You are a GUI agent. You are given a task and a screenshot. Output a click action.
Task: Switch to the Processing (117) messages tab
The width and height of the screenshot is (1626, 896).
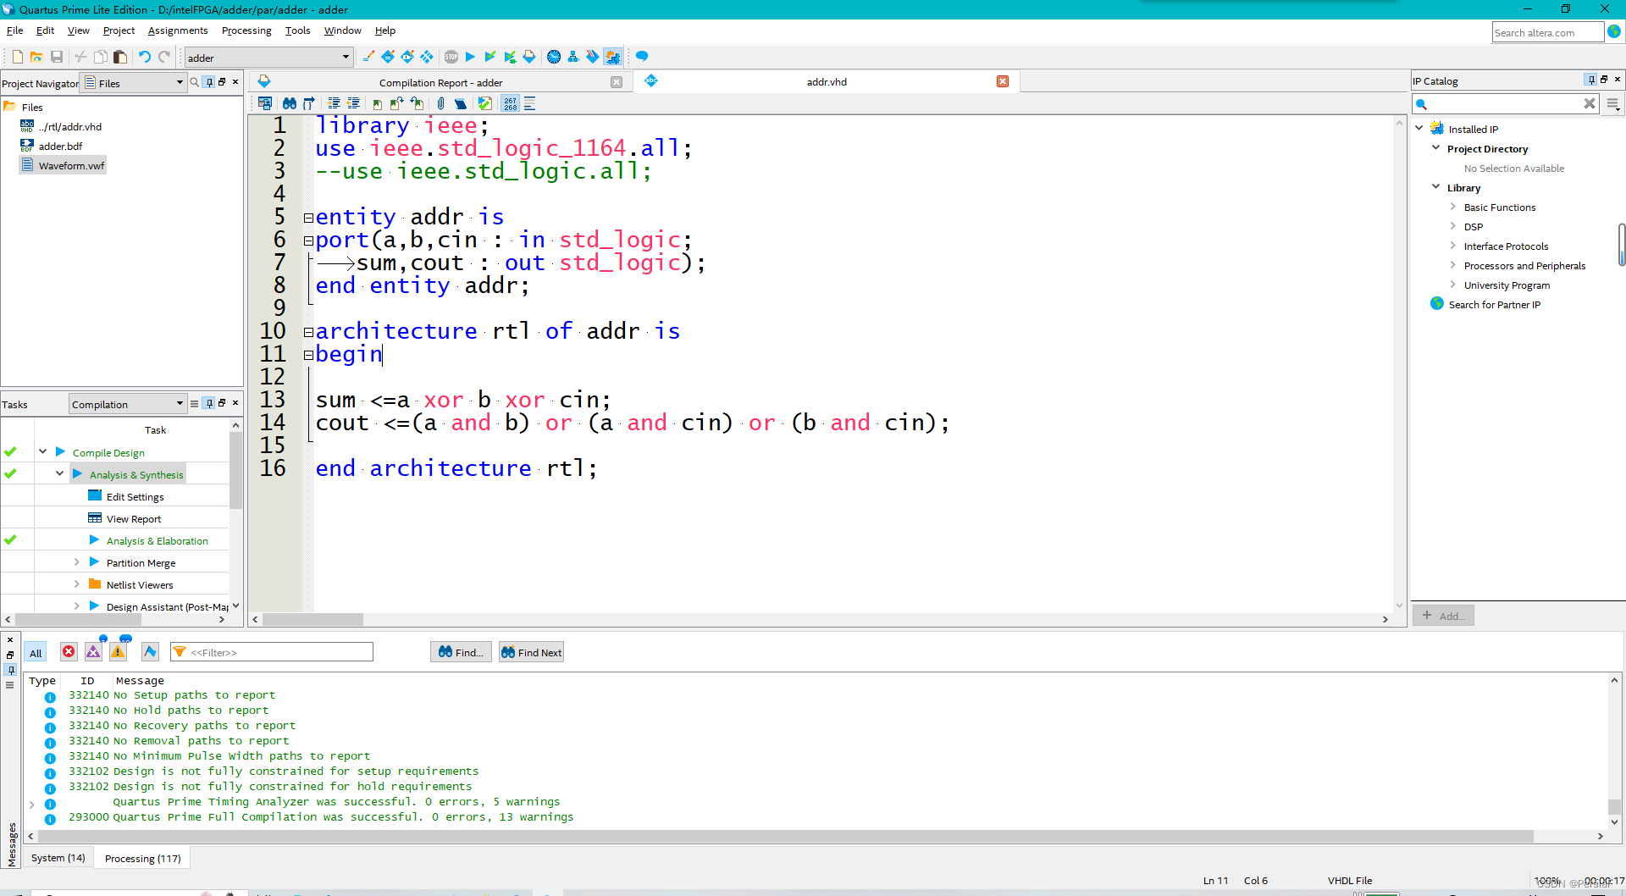[142, 858]
